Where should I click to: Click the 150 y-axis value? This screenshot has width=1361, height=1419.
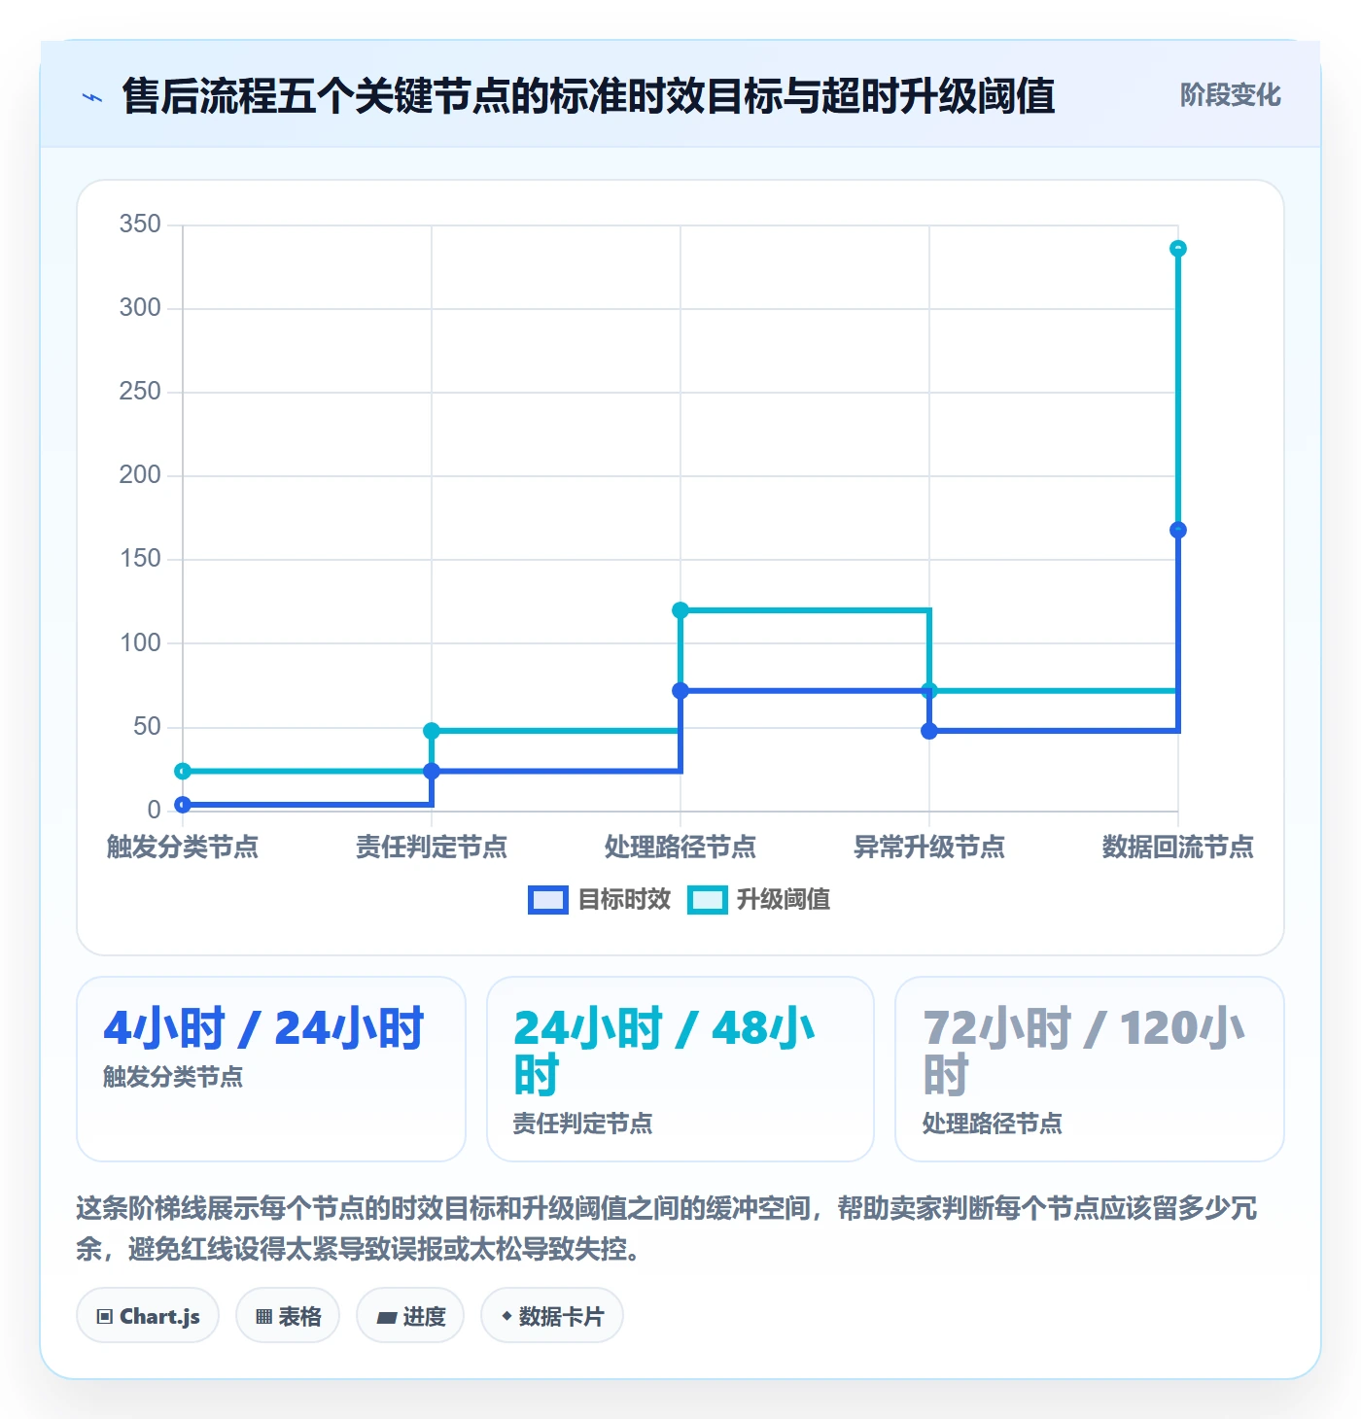pos(140,559)
